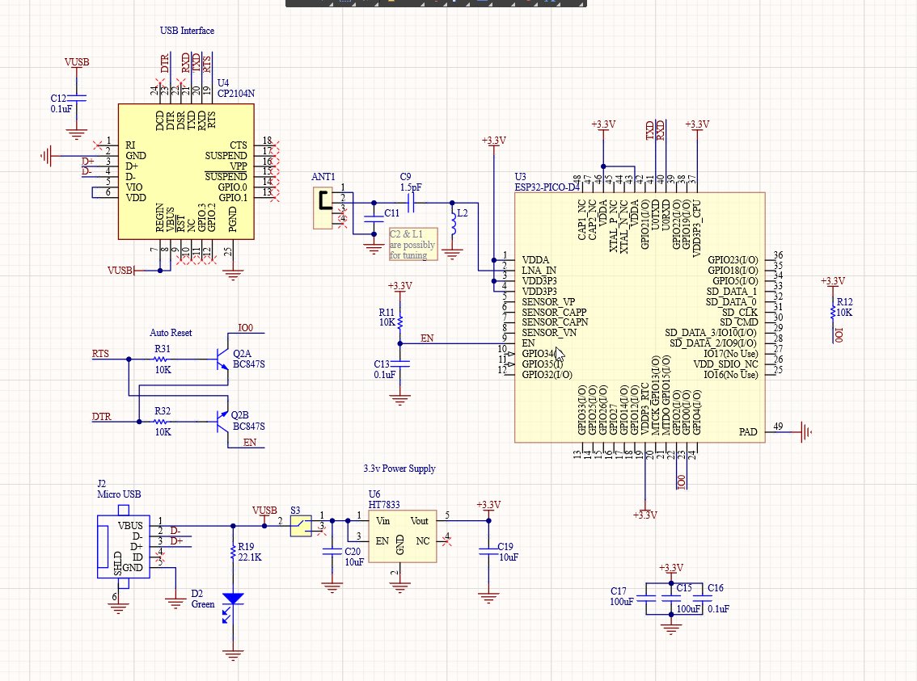The width and height of the screenshot is (917, 681).
Task: Open the dropdown next to the yellow toolbar icon
Action: pyautogui.click(x=423, y=3)
